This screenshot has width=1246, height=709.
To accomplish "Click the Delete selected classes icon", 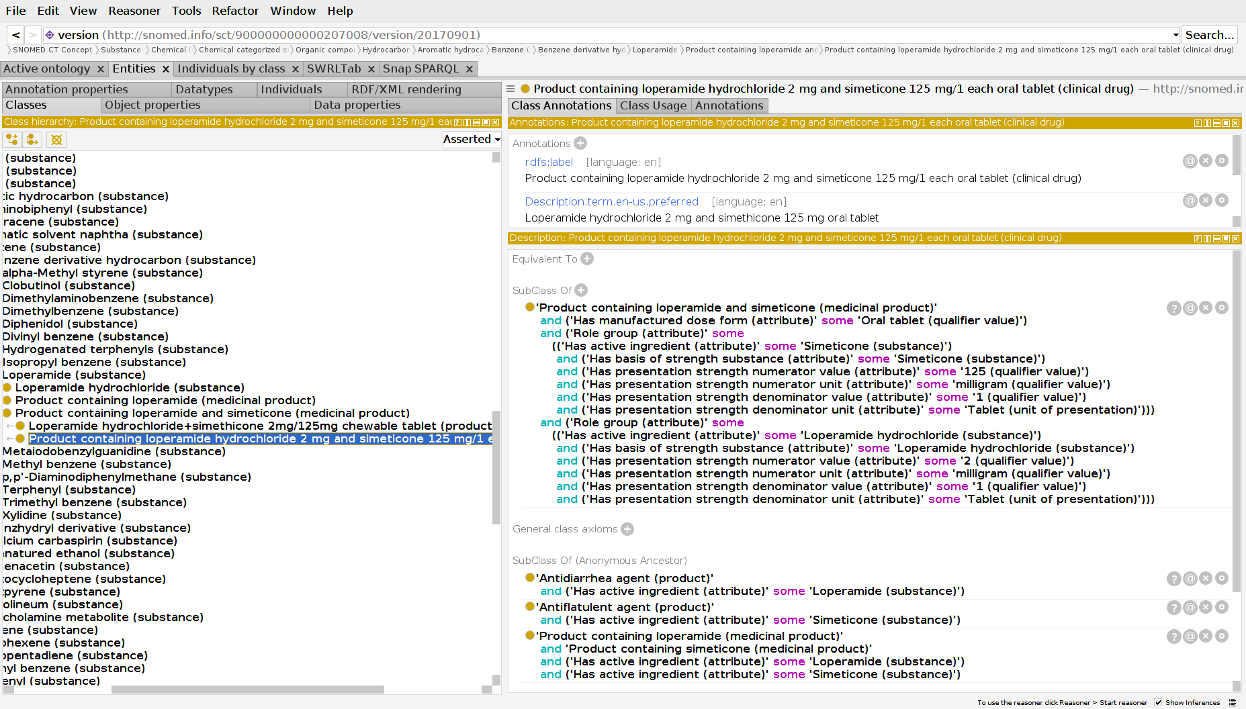I will [x=56, y=139].
